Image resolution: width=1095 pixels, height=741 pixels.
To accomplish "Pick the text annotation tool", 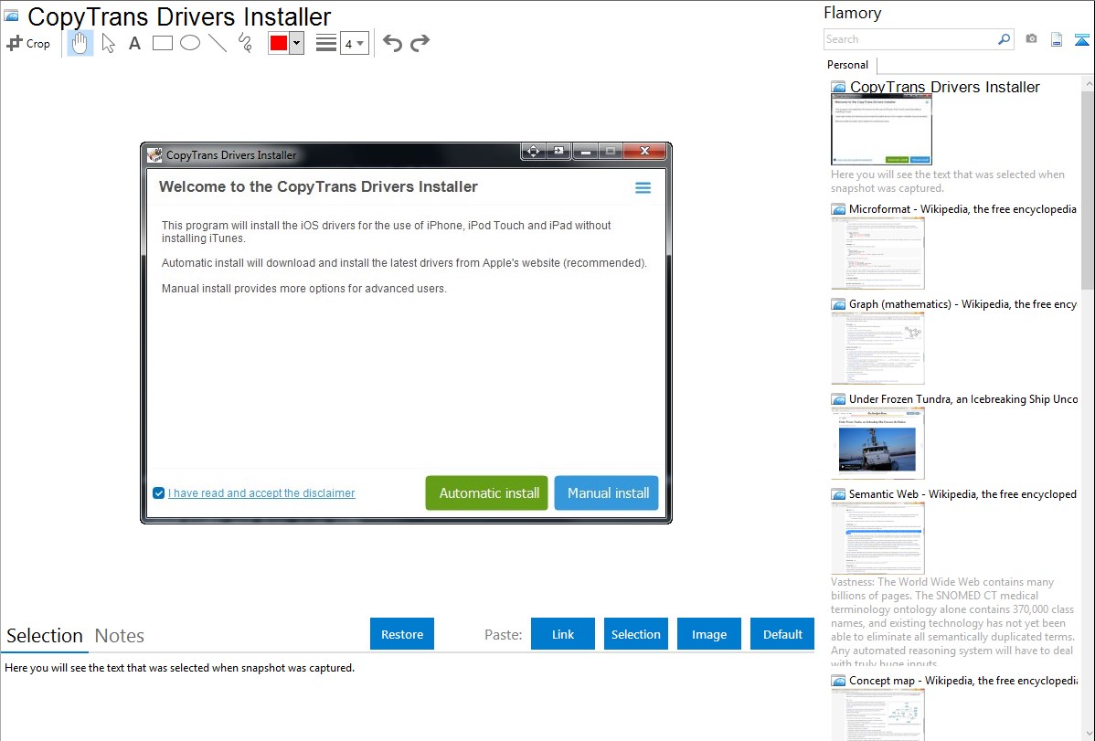I will pyautogui.click(x=134, y=43).
